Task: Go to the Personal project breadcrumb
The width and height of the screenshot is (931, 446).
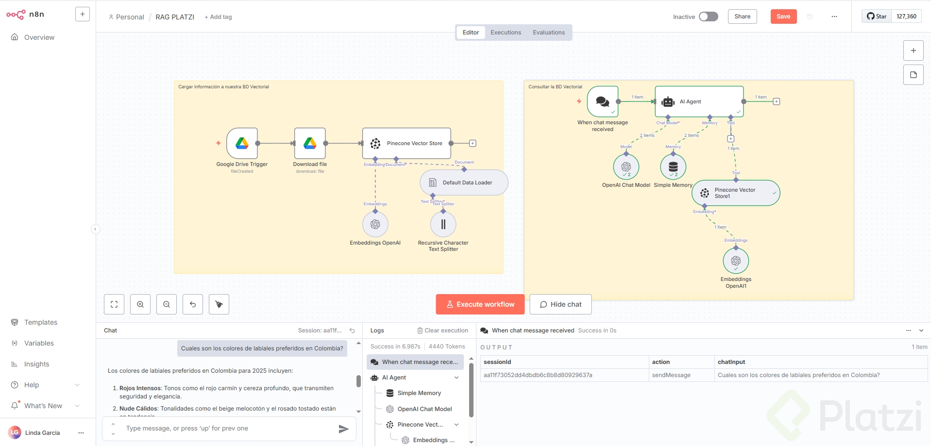Action: click(126, 17)
